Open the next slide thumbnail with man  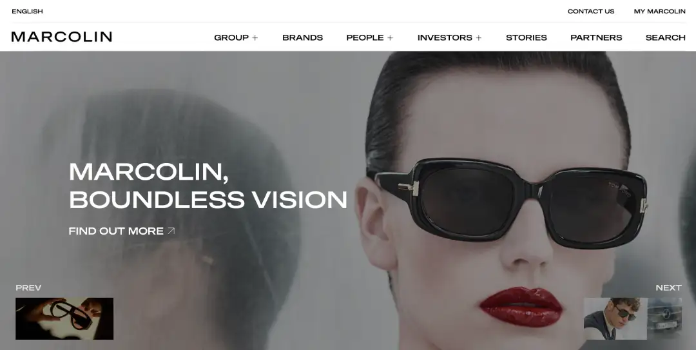pos(633,318)
